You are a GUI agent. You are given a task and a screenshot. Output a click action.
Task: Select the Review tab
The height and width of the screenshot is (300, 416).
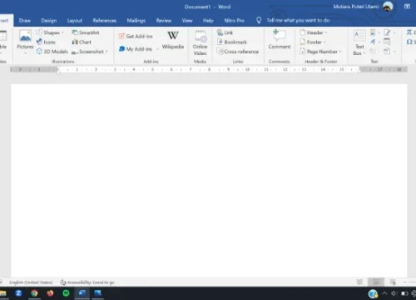164,21
